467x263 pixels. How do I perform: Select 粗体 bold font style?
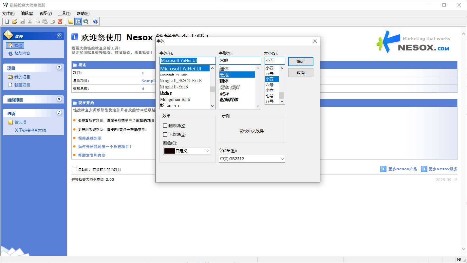(x=237, y=81)
